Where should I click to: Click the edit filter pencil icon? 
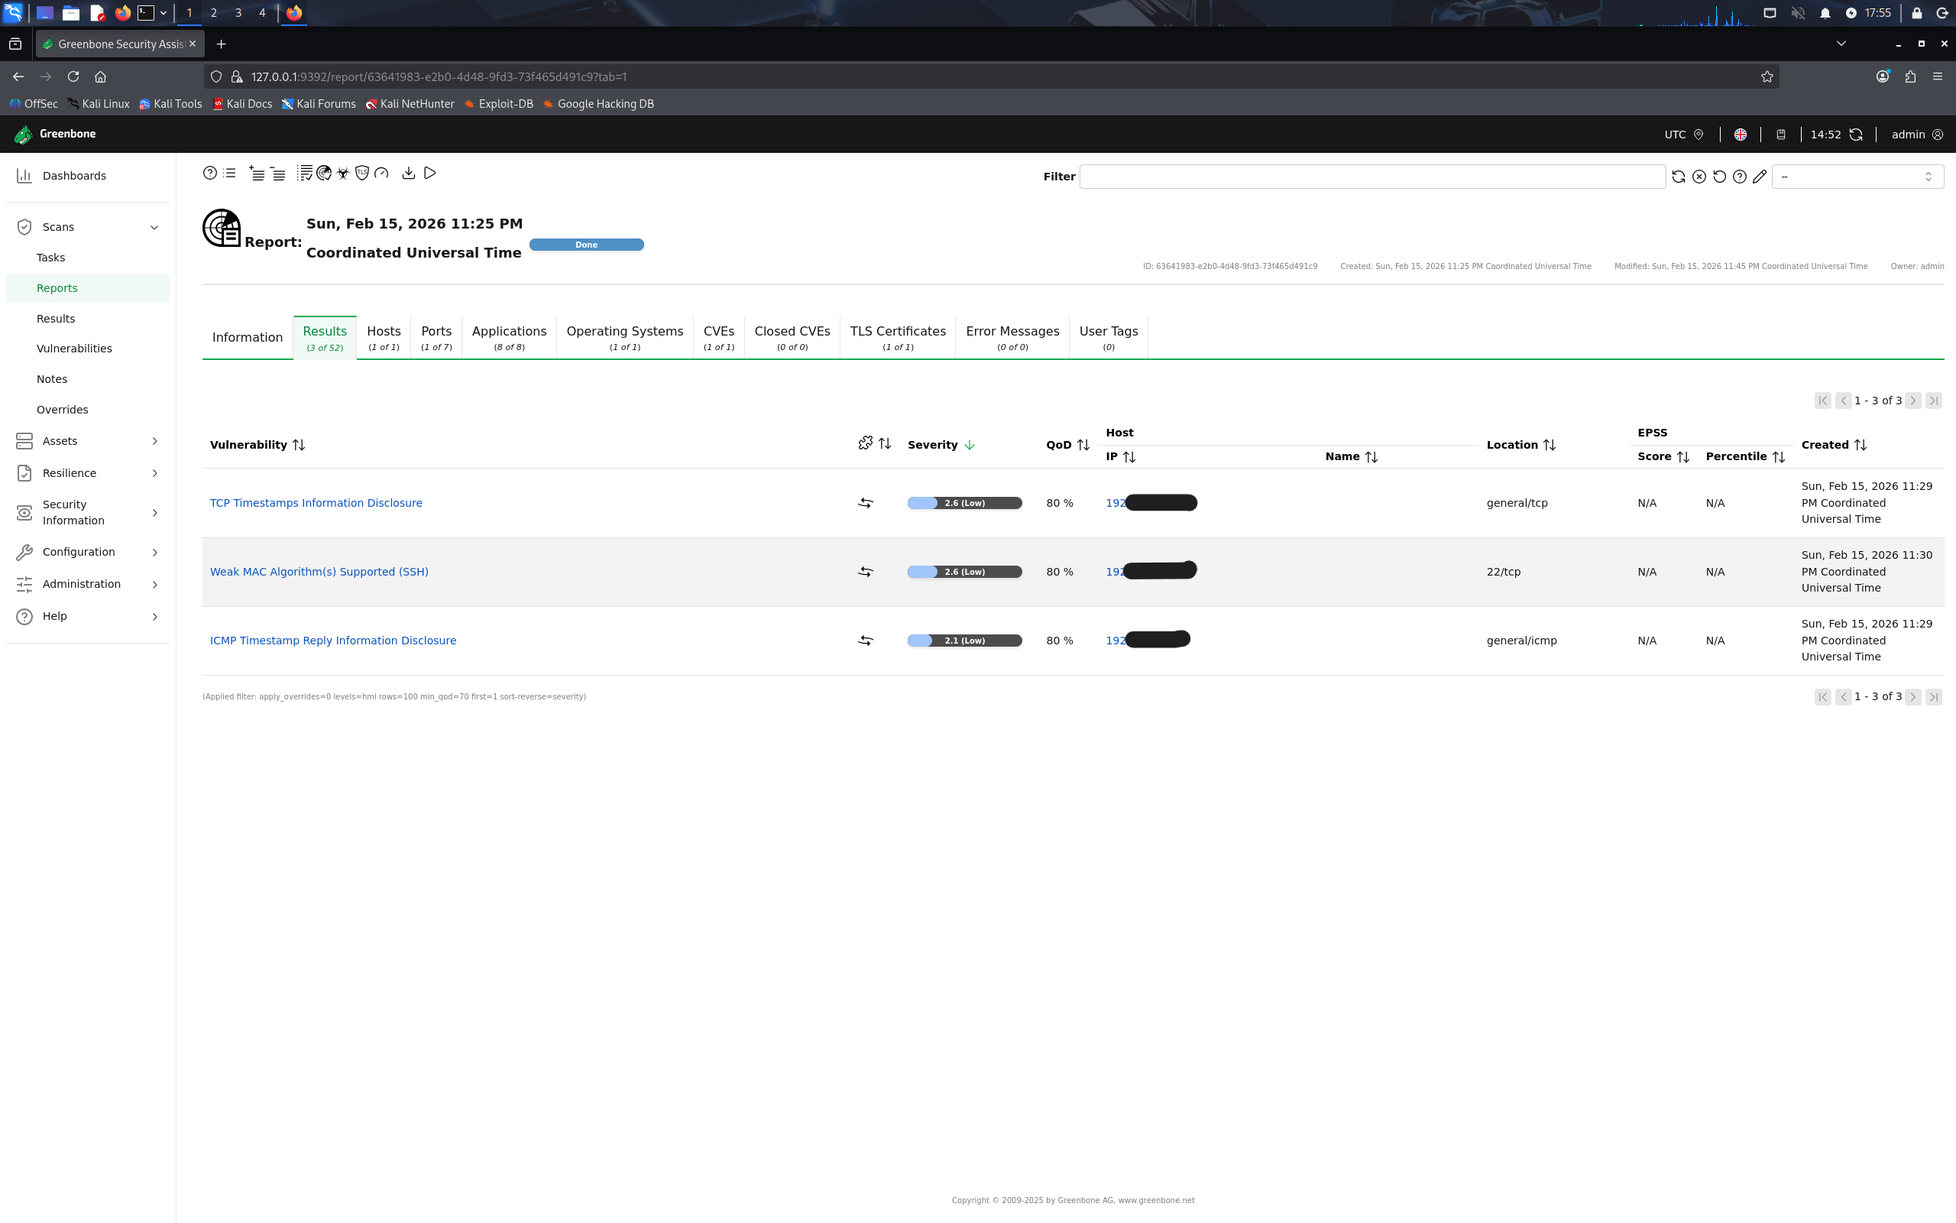[1760, 177]
